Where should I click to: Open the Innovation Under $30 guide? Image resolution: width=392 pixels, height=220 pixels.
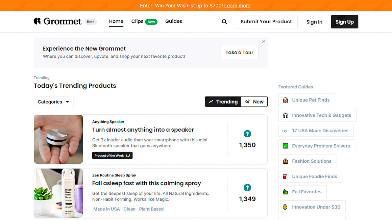click(x=312, y=207)
